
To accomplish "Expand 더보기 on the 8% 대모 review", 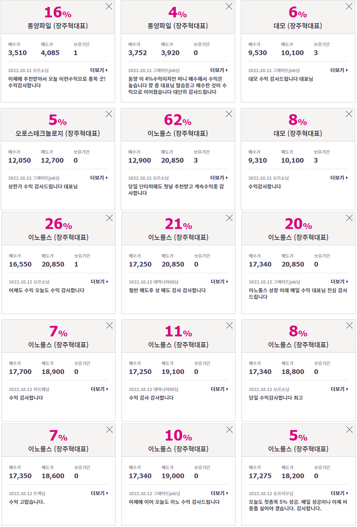I will point(339,178).
